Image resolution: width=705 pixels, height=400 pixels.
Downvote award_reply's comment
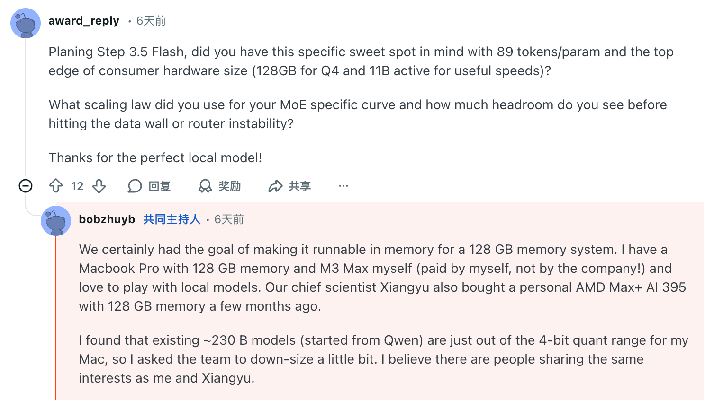tap(99, 186)
